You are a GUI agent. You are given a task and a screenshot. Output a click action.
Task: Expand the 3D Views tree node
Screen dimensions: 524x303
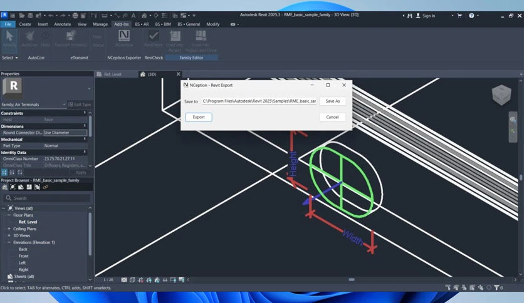coord(9,235)
